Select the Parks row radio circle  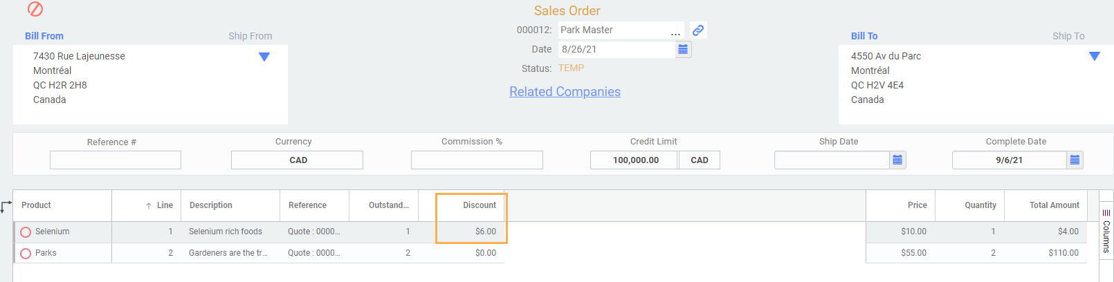pyautogui.click(x=26, y=254)
